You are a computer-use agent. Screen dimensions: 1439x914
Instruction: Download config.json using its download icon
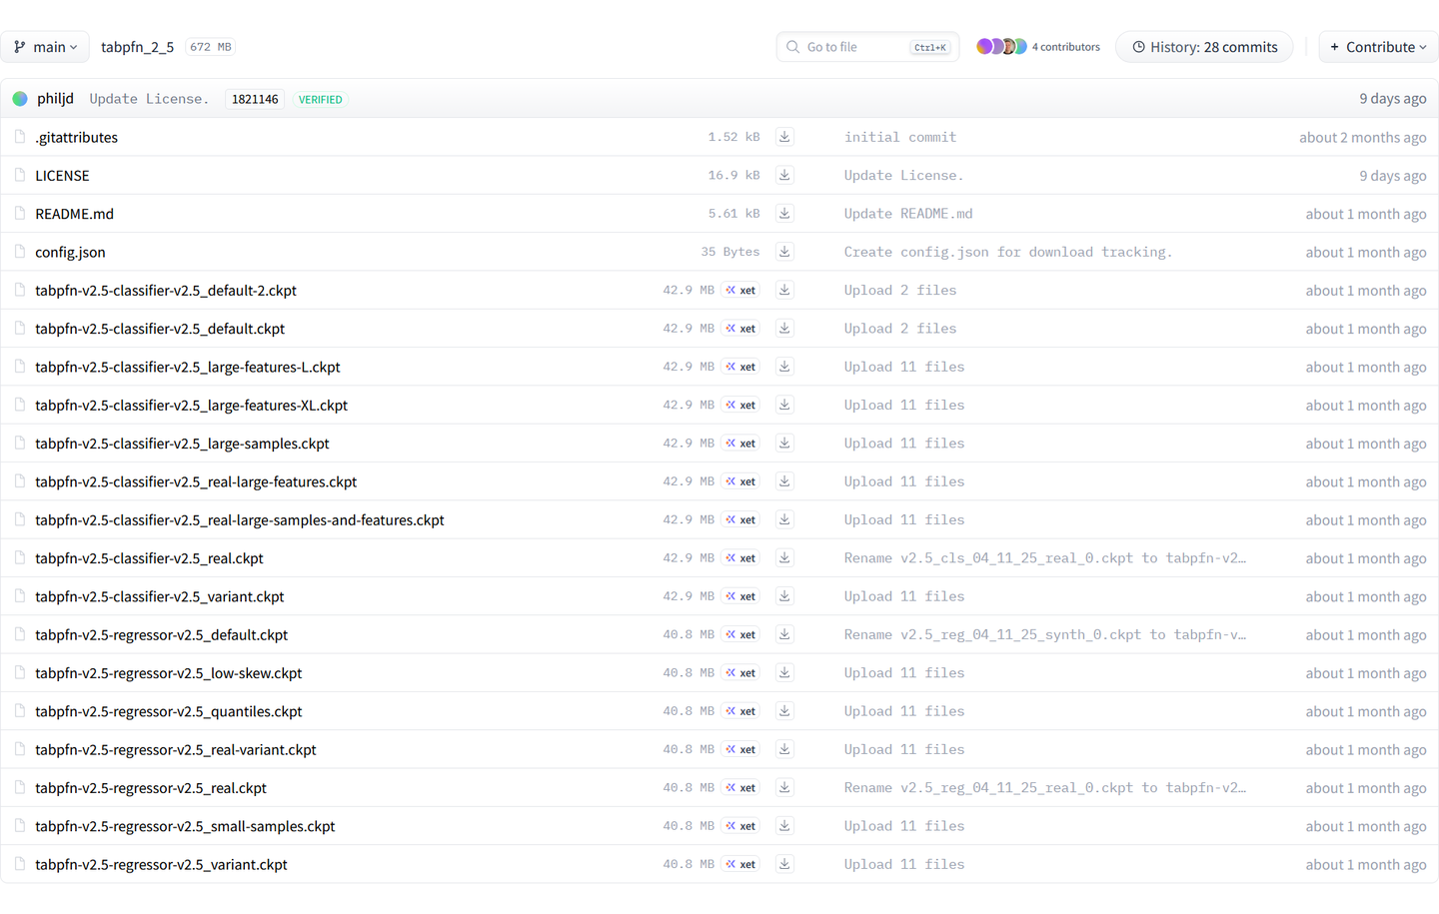(x=784, y=252)
